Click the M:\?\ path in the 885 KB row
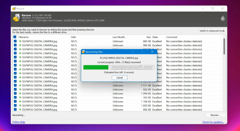The image size is (240, 131). pyautogui.click(x=74, y=41)
